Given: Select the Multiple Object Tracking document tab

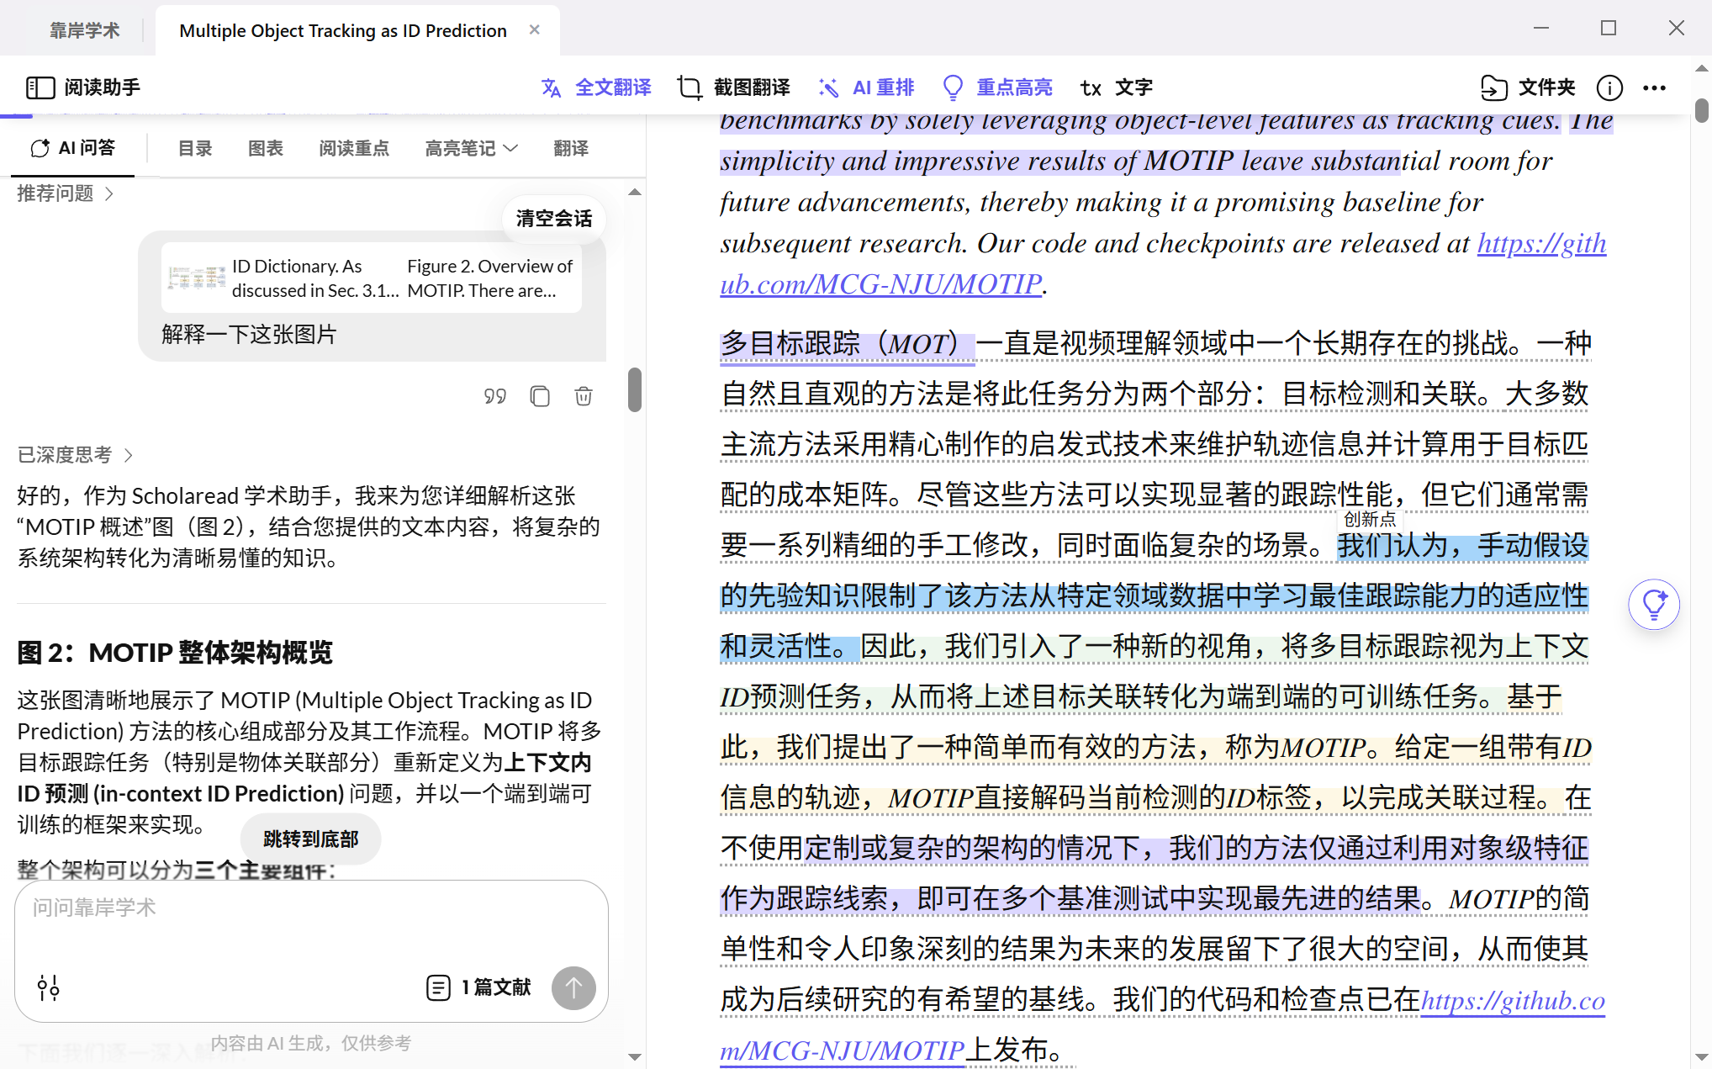Looking at the screenshot, I should coord(341,30).
